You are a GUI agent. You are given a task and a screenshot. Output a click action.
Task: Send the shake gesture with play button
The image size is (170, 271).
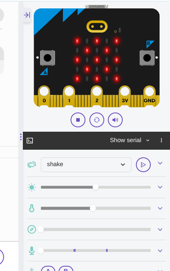coord(144,165)
